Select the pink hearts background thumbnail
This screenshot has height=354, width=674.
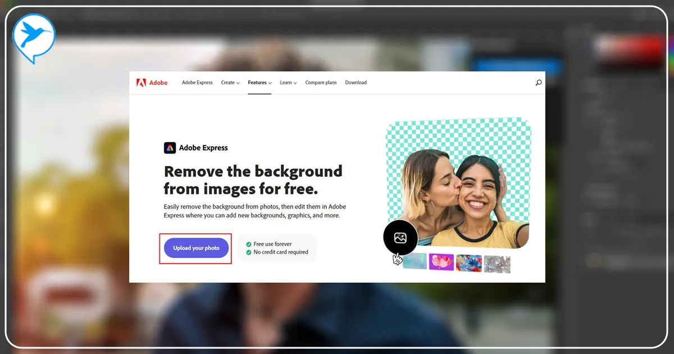[441, 262]
